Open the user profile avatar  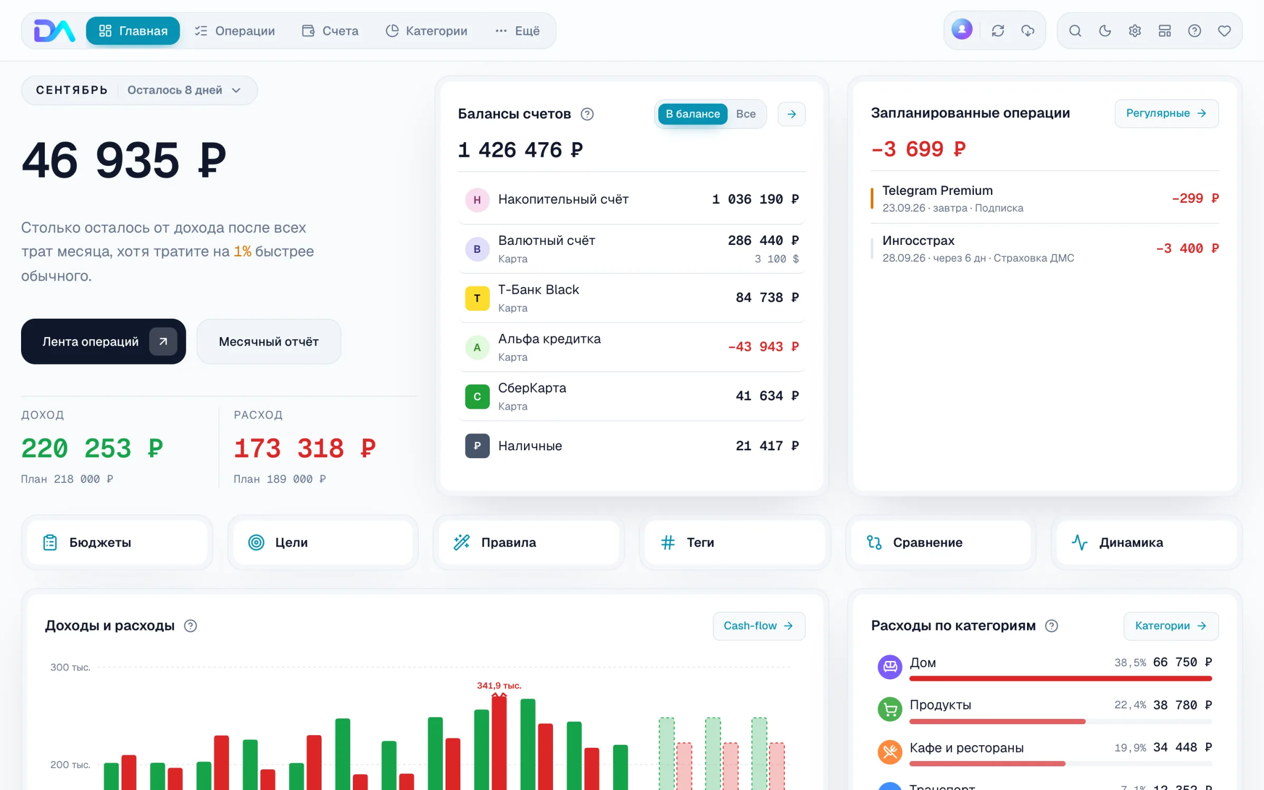pos(962,29)
